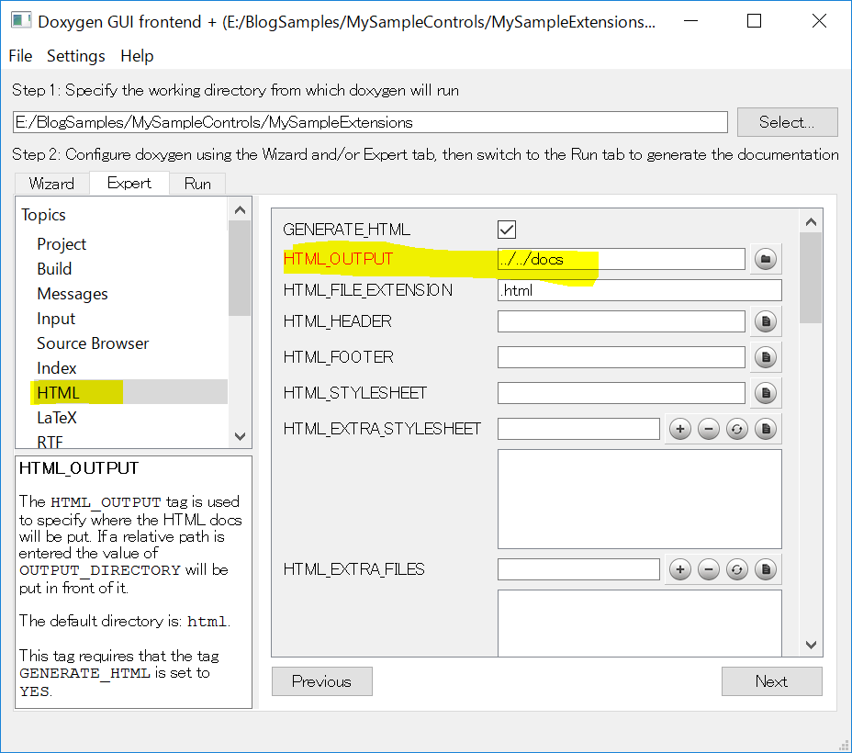Click the HTML_FILE_EXTENSION field
Screen dimensions: 852x753
pos(640,290)
